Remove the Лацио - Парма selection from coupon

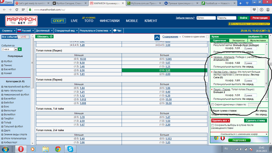(212, 89)
